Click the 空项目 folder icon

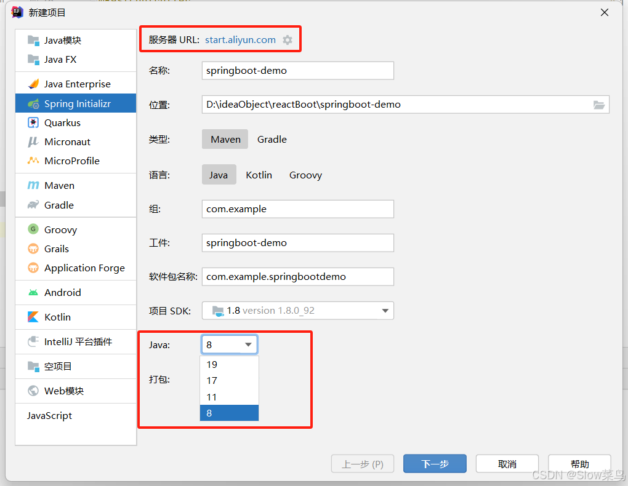tap(33, 366)
